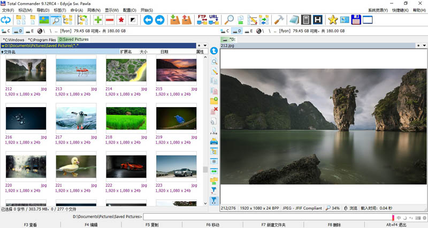Screen dimensions: 428x228
Task: Sort by 日期 column header
Action: click(164, 51)
